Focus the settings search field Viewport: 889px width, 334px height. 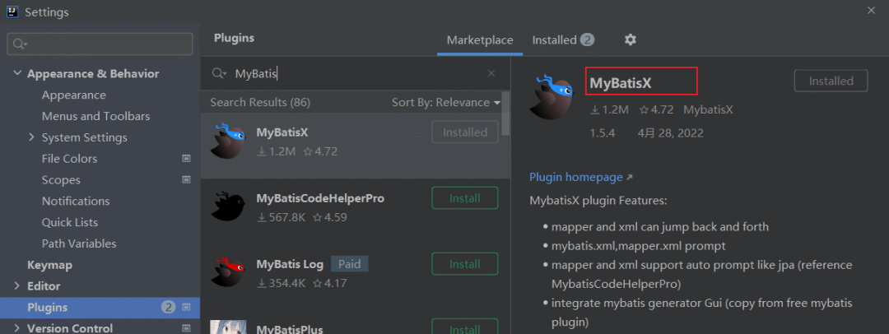pyautogui.click(x=100, y=44)
